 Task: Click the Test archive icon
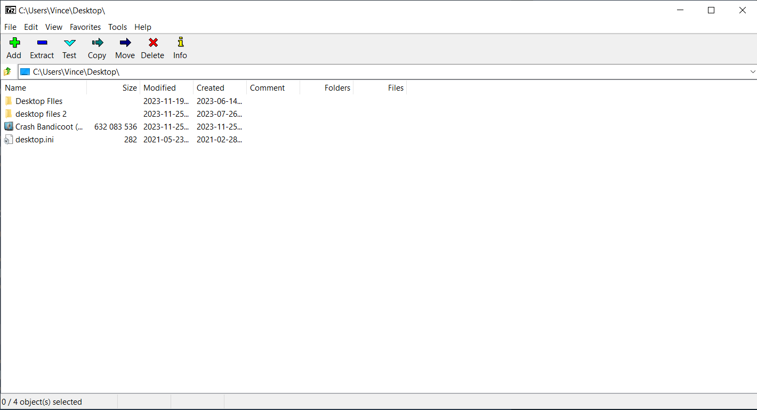pos(69,47)
